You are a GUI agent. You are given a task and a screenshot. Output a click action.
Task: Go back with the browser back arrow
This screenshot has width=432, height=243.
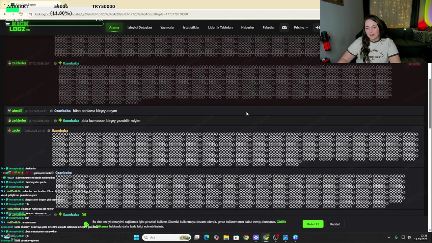point(5,14)
